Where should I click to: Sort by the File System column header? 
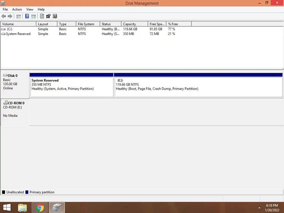(x=88, y=24)
